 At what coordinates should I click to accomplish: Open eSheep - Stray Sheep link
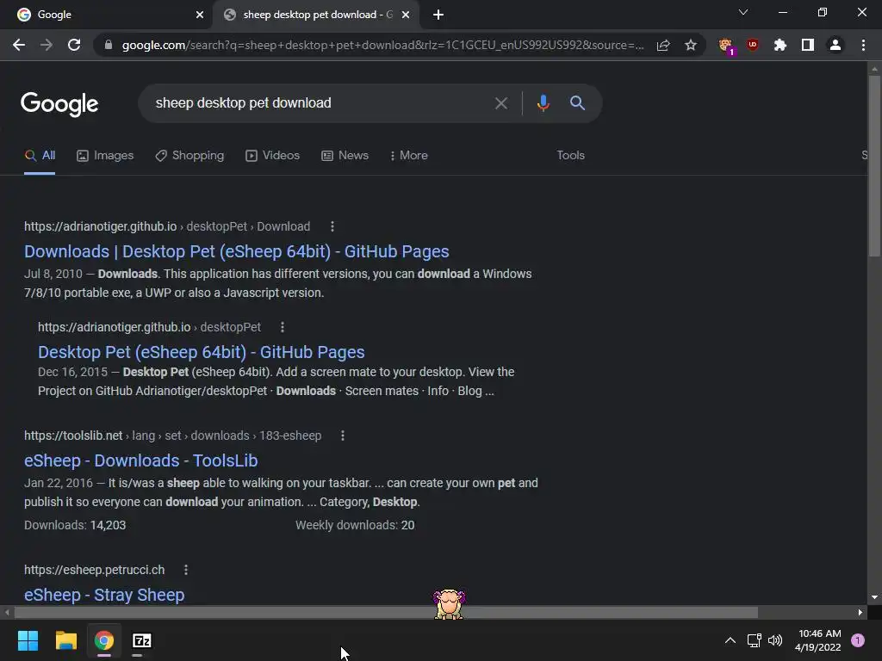(x=104, y=595)
